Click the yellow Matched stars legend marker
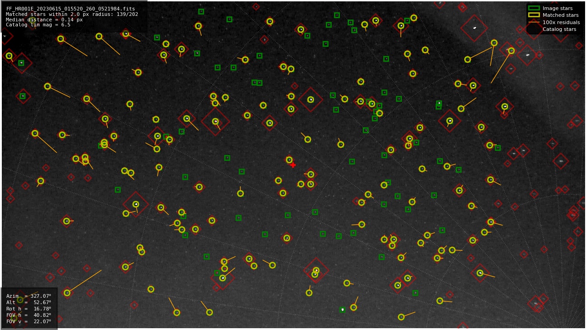 534,15
